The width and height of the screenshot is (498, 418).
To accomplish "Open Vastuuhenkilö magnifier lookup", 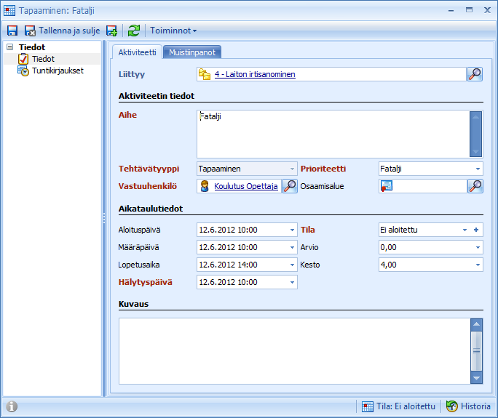I will click(290, 186).
